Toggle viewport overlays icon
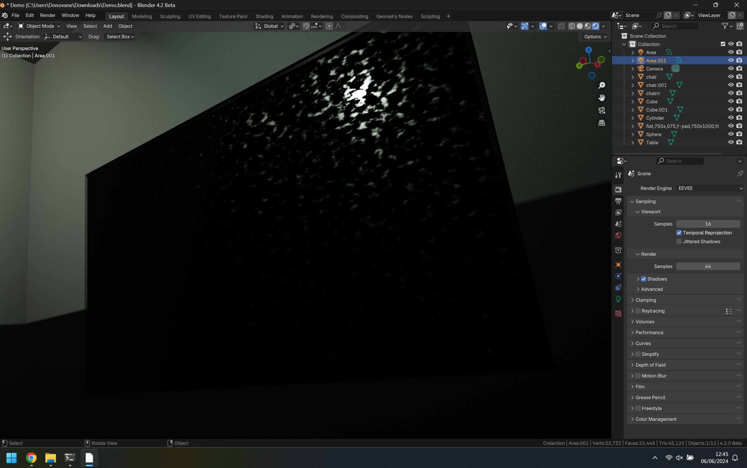 click(543, 26)
